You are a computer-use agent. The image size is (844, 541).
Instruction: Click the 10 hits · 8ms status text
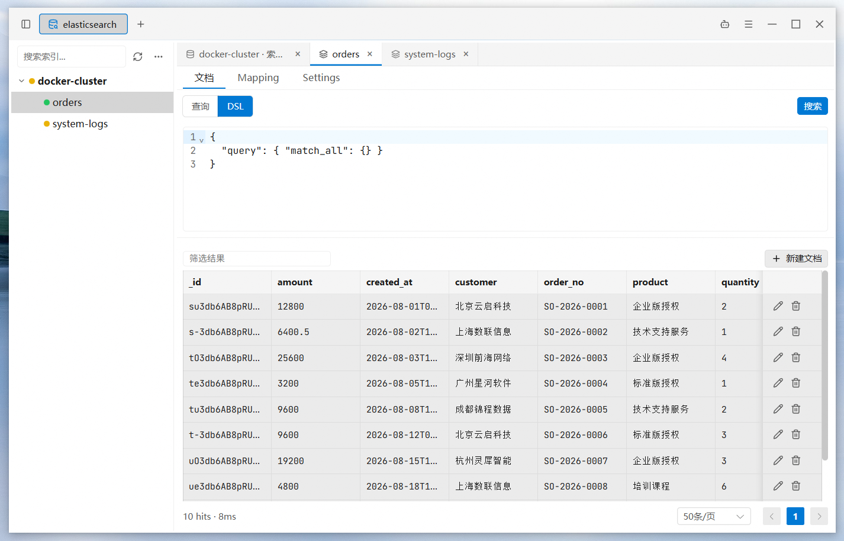coord(210,516)
